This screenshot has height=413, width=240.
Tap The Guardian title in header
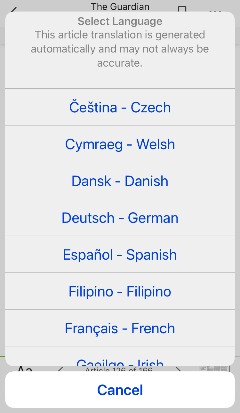120,6
